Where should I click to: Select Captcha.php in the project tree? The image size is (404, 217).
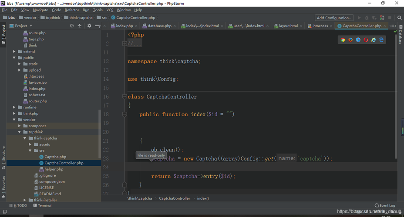(55, 157)
